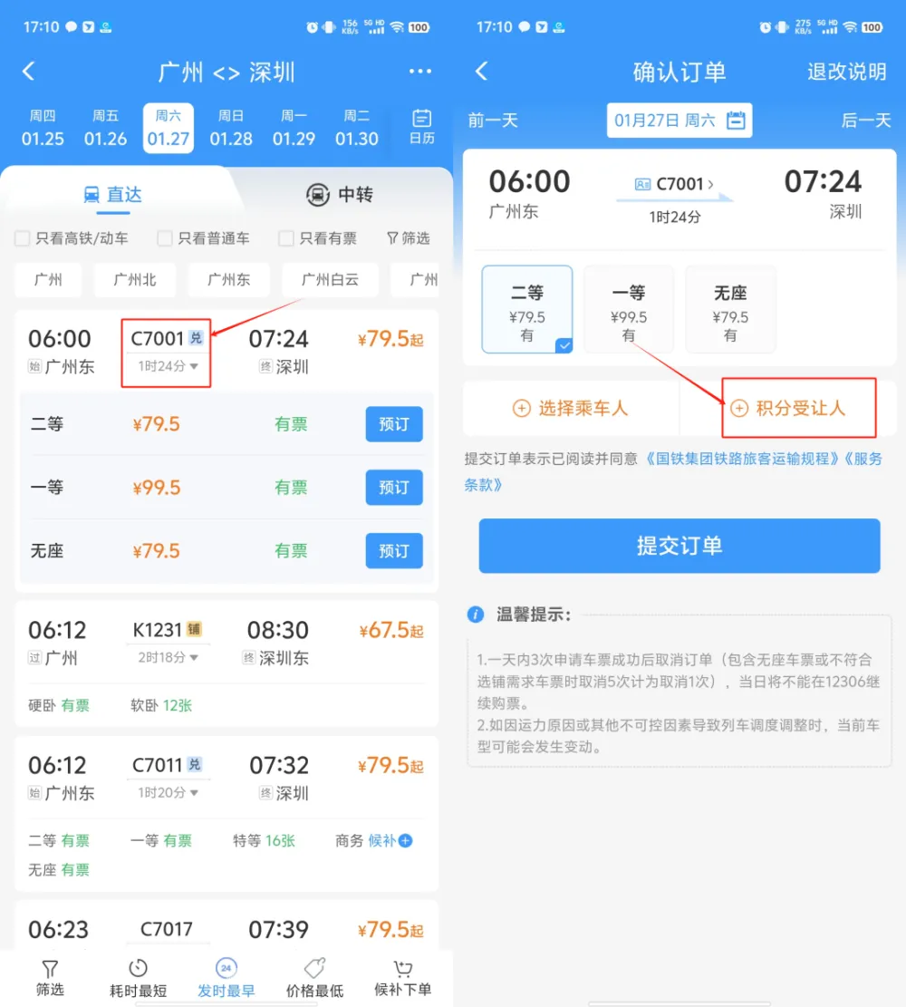Click the back arrow on 确认订单 page
This screenshot has width=906, height=1007.
click(x=482, y=72)
